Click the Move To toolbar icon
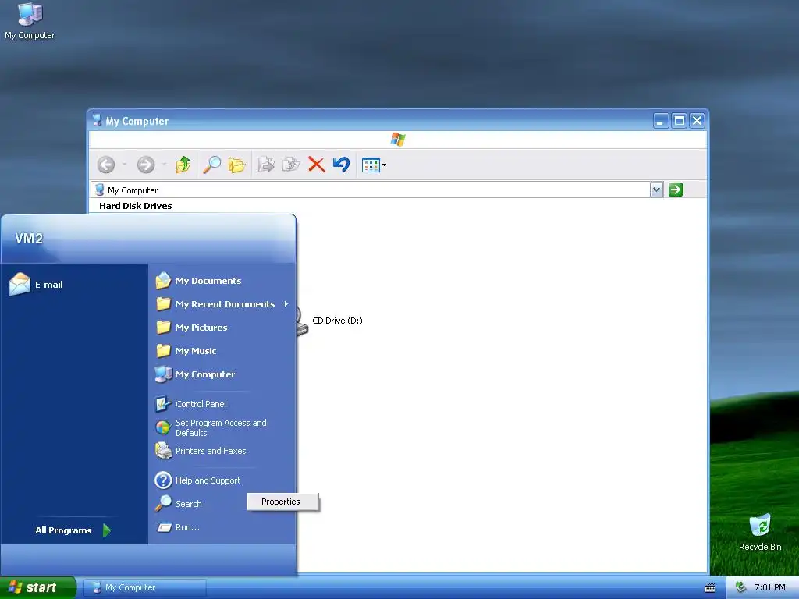This screenshot has width=799, height=599. point(266,165)
